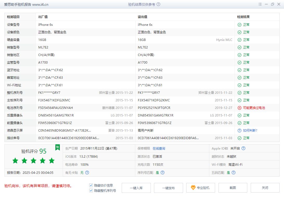Screen dimensions: 284x197
Task: Click read battery serial PSY952521N3FTGFCR
Action: (154, 108)
